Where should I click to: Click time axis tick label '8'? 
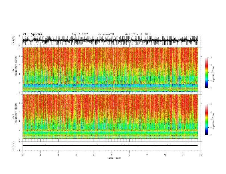click(x=165, y=155)
